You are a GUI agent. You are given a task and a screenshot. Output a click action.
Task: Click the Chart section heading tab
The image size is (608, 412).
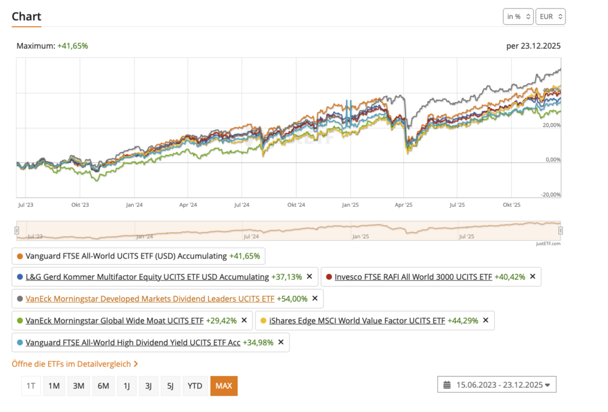pyautogui.click(x=26, y=16)
